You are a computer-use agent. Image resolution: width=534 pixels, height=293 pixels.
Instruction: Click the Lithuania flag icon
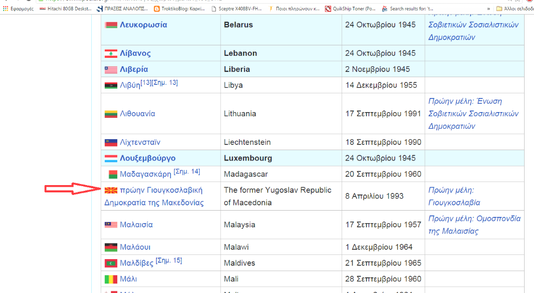tap(111, 114)
